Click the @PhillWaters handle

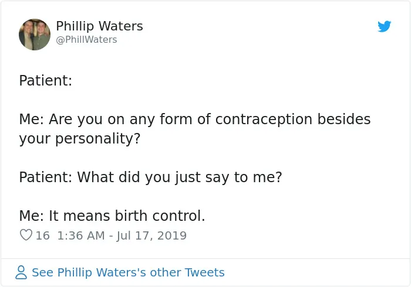(x=86, y=39)
